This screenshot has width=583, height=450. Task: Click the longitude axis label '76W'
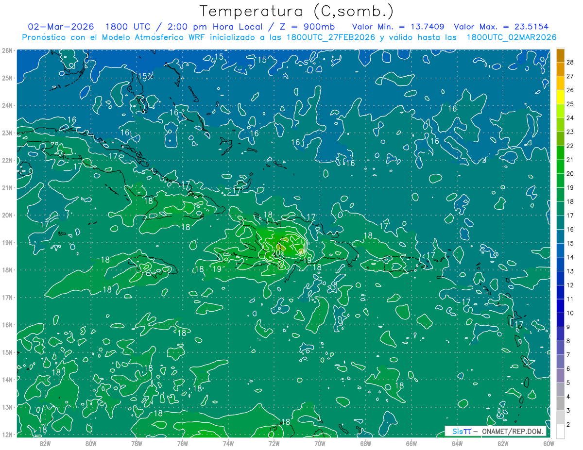tap(183, 443)
